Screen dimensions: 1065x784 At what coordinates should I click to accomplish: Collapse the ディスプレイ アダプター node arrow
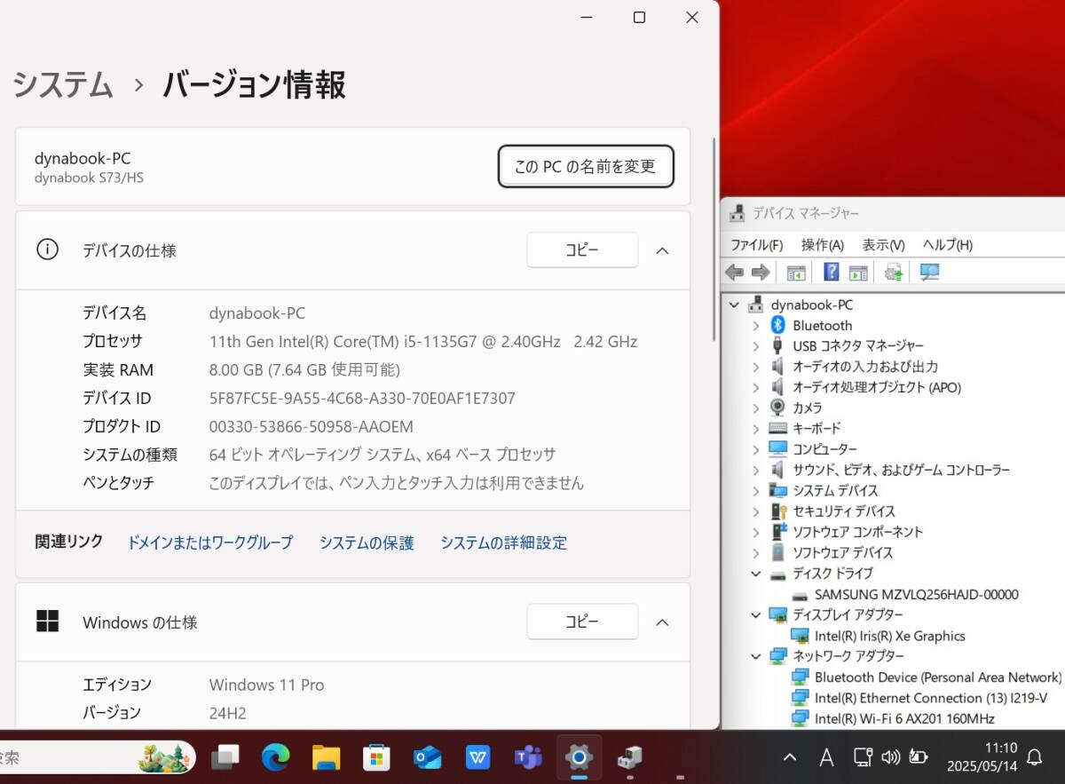pyautogui.click(x=756, y=614)
